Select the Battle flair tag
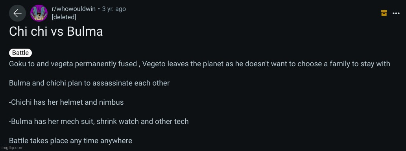 20,53
